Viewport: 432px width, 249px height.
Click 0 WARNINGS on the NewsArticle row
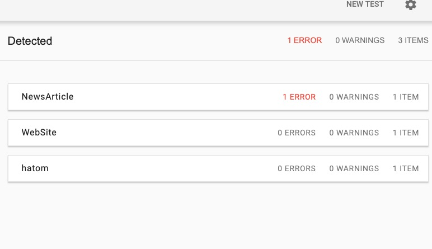pos(354,97)
